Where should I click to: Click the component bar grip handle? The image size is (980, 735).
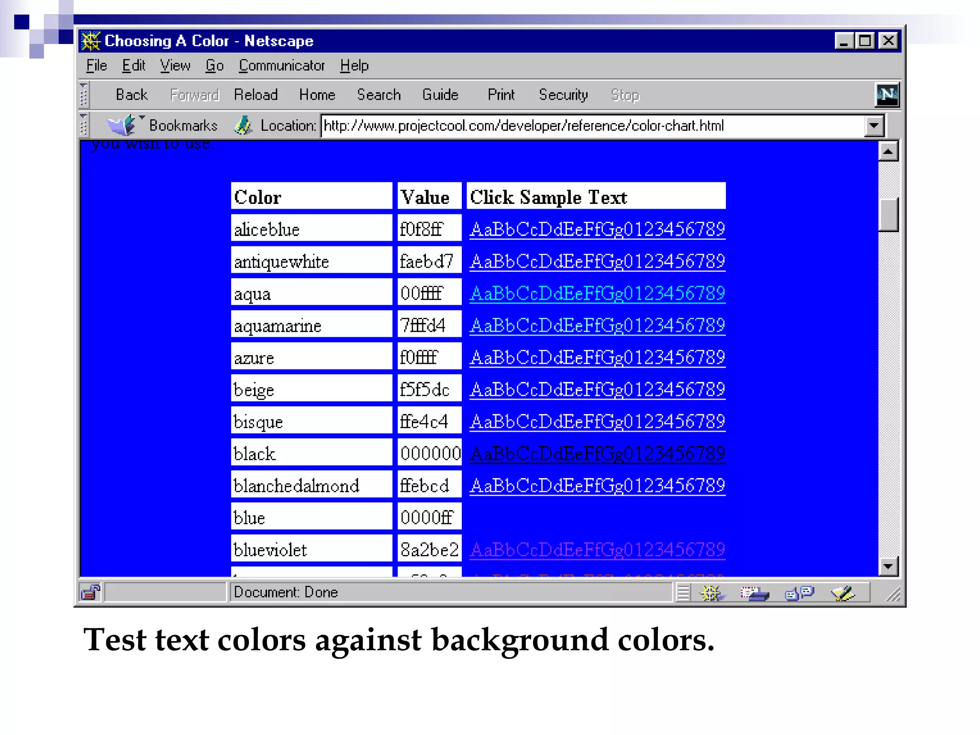click(683, 593)
